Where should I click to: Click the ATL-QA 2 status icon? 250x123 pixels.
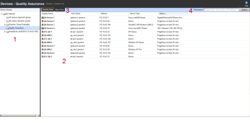coord(42,39)
